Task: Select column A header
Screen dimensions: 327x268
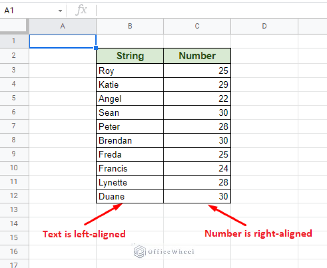Action: (63, 26)
